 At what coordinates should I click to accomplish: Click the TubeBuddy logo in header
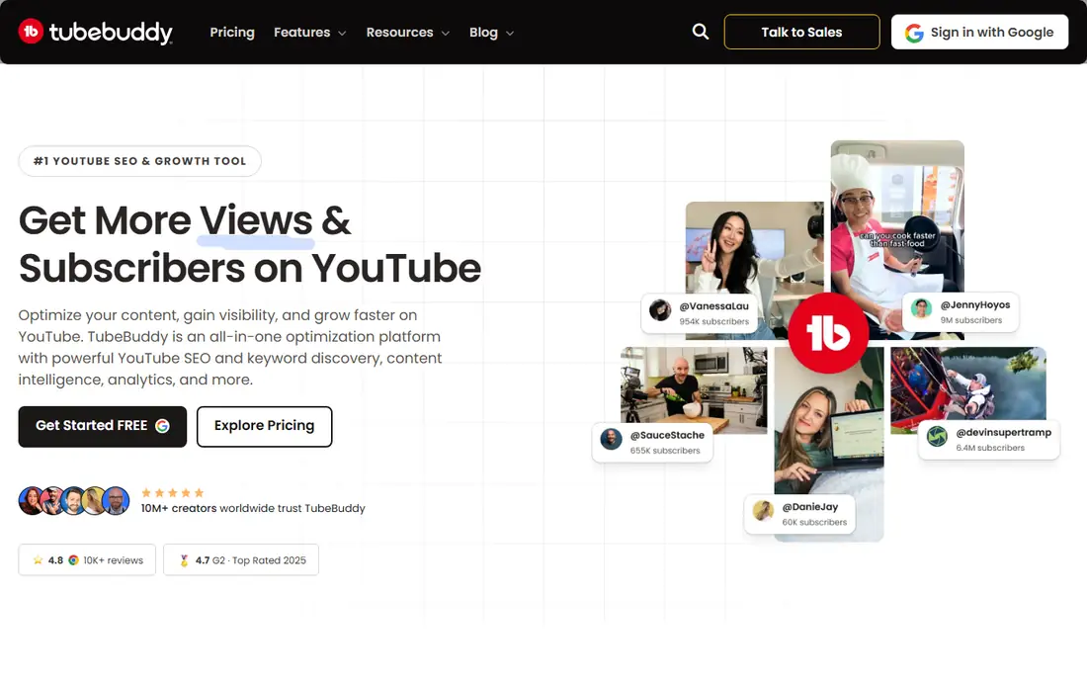coord(96,32)
